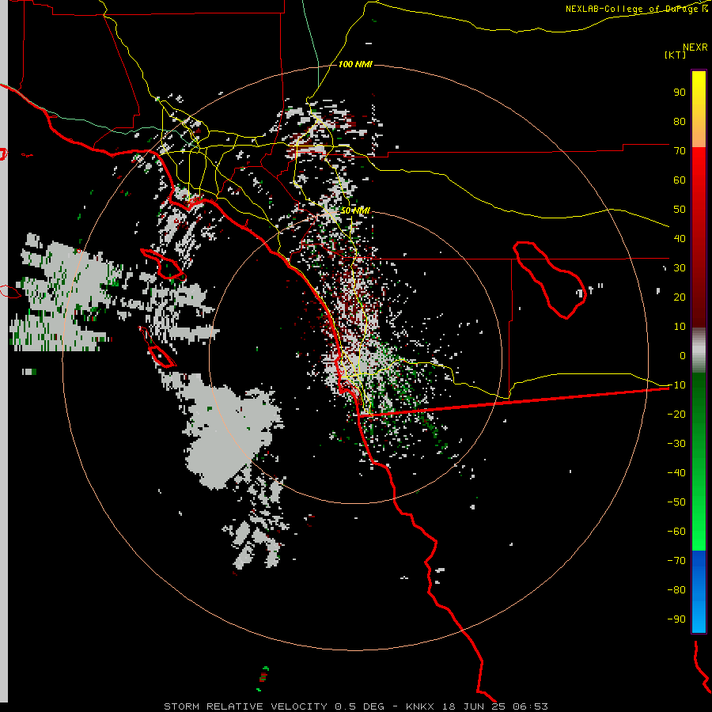Click the red-outlined lake east of the radar
712x712 pixels.
(x=550, y=280)
